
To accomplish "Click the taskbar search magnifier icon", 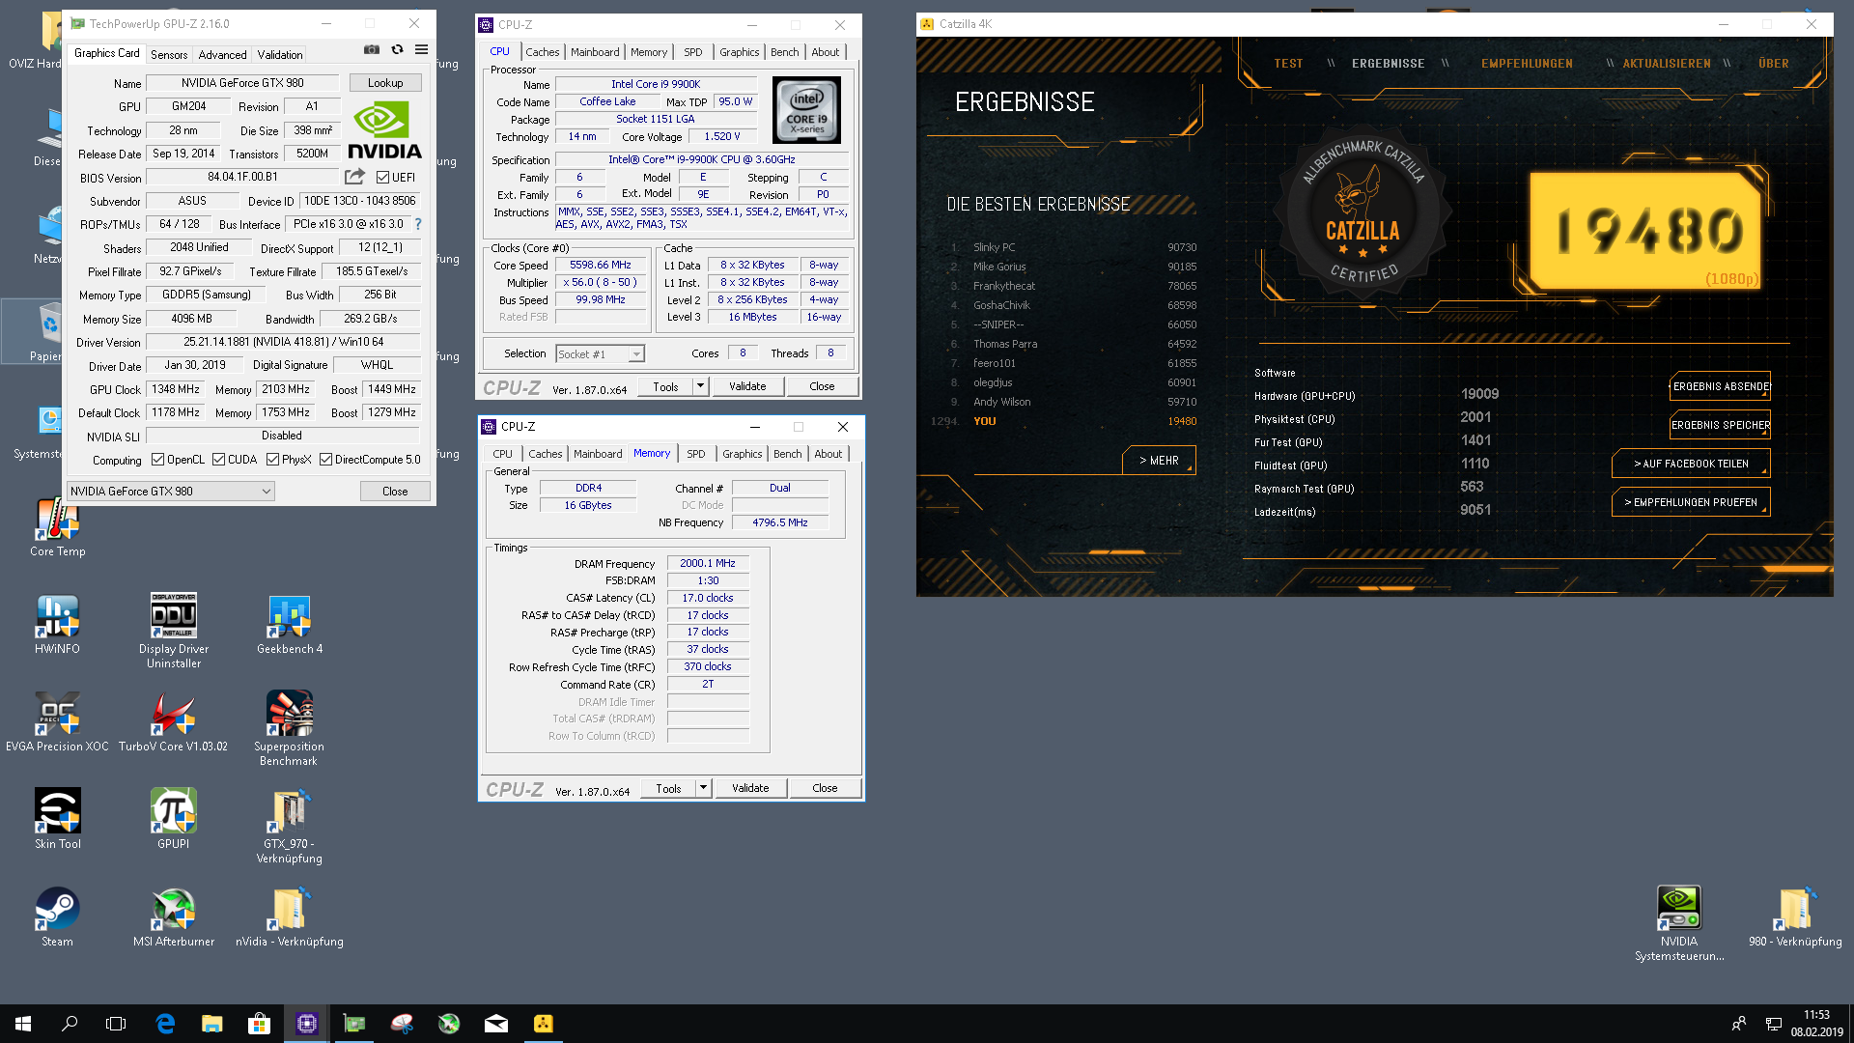I will (x=70, y=1024).
